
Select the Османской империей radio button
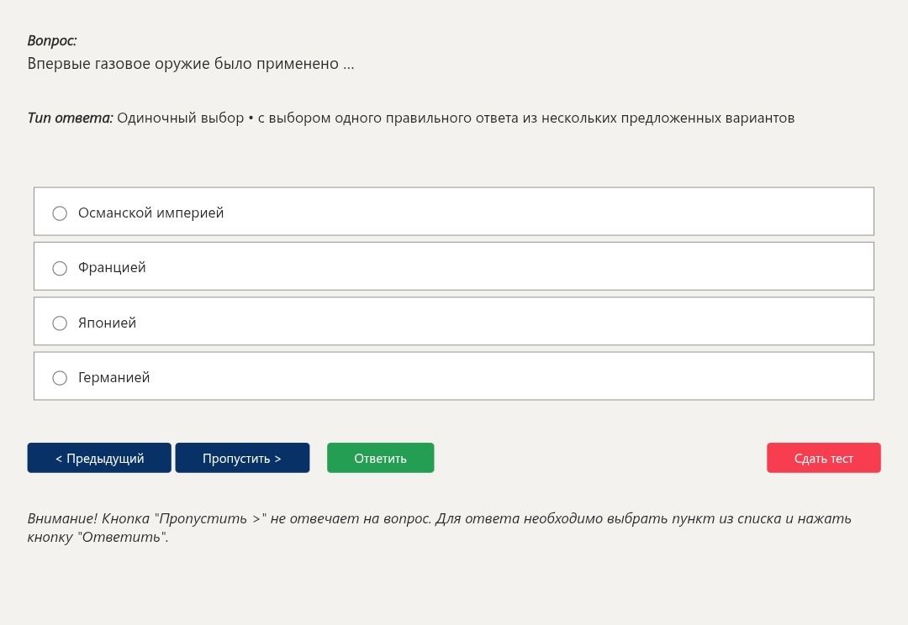(60, 213)
